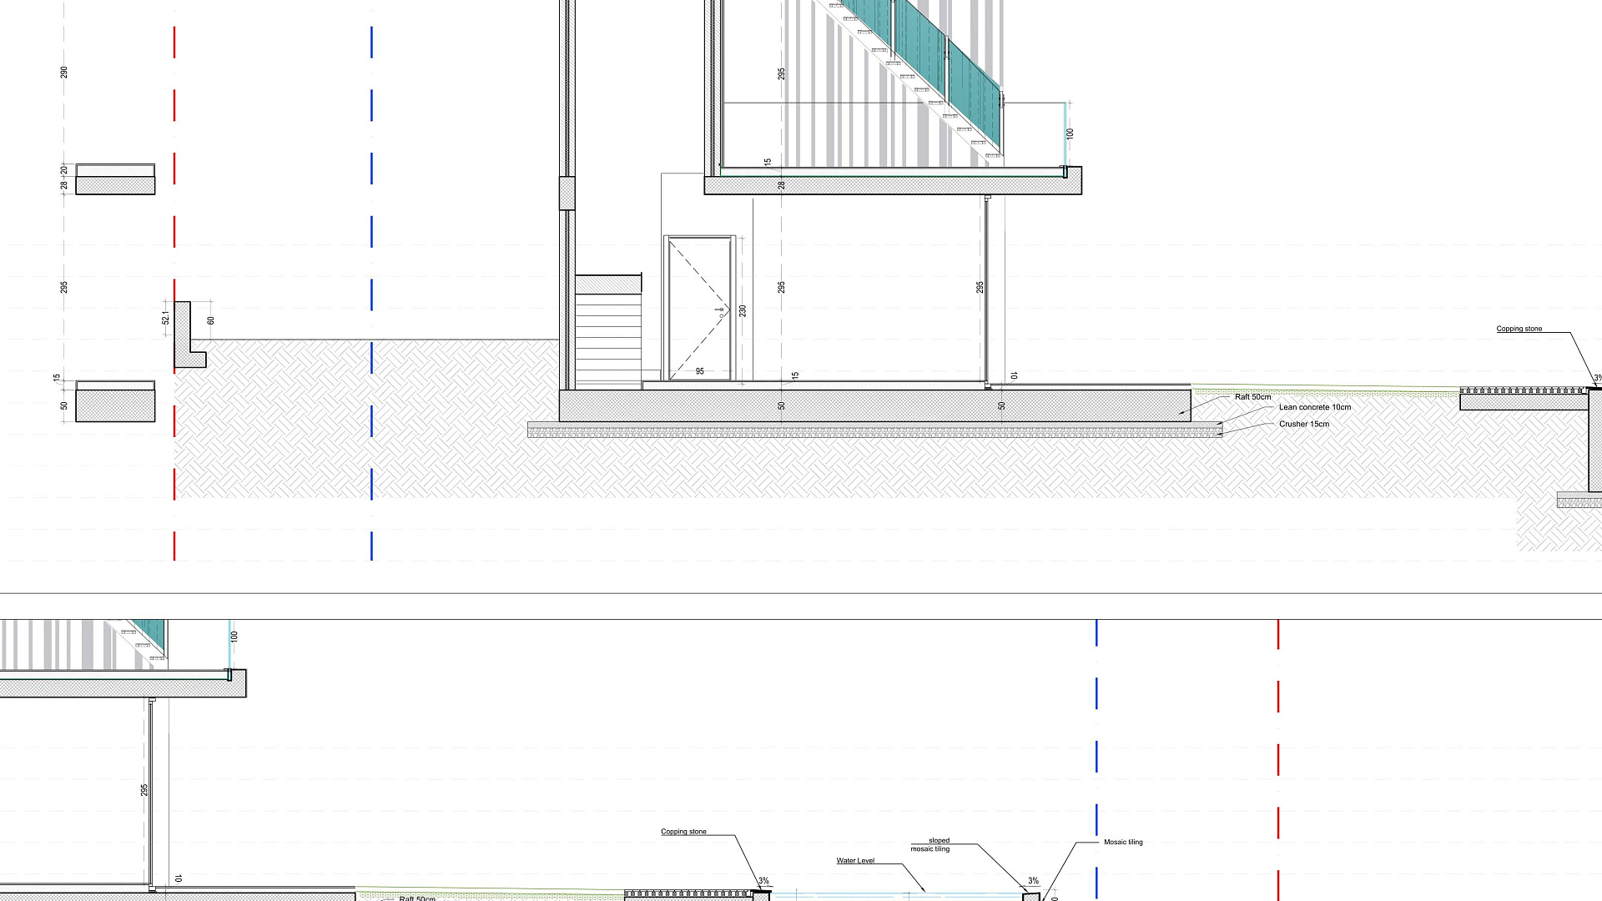Click the 52.1 dimension text
This screenshot has width=1602, height=901.
165,318
